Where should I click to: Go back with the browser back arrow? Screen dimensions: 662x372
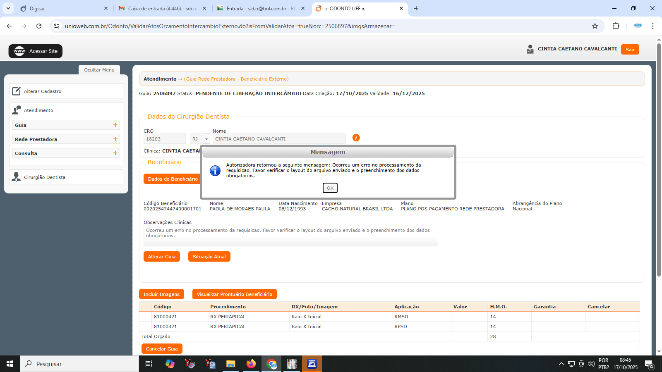pyautogui.click(x=9, y=26)
